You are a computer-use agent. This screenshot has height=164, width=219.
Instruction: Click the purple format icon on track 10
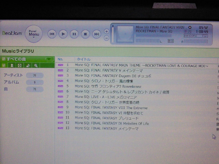coord(61,112)
